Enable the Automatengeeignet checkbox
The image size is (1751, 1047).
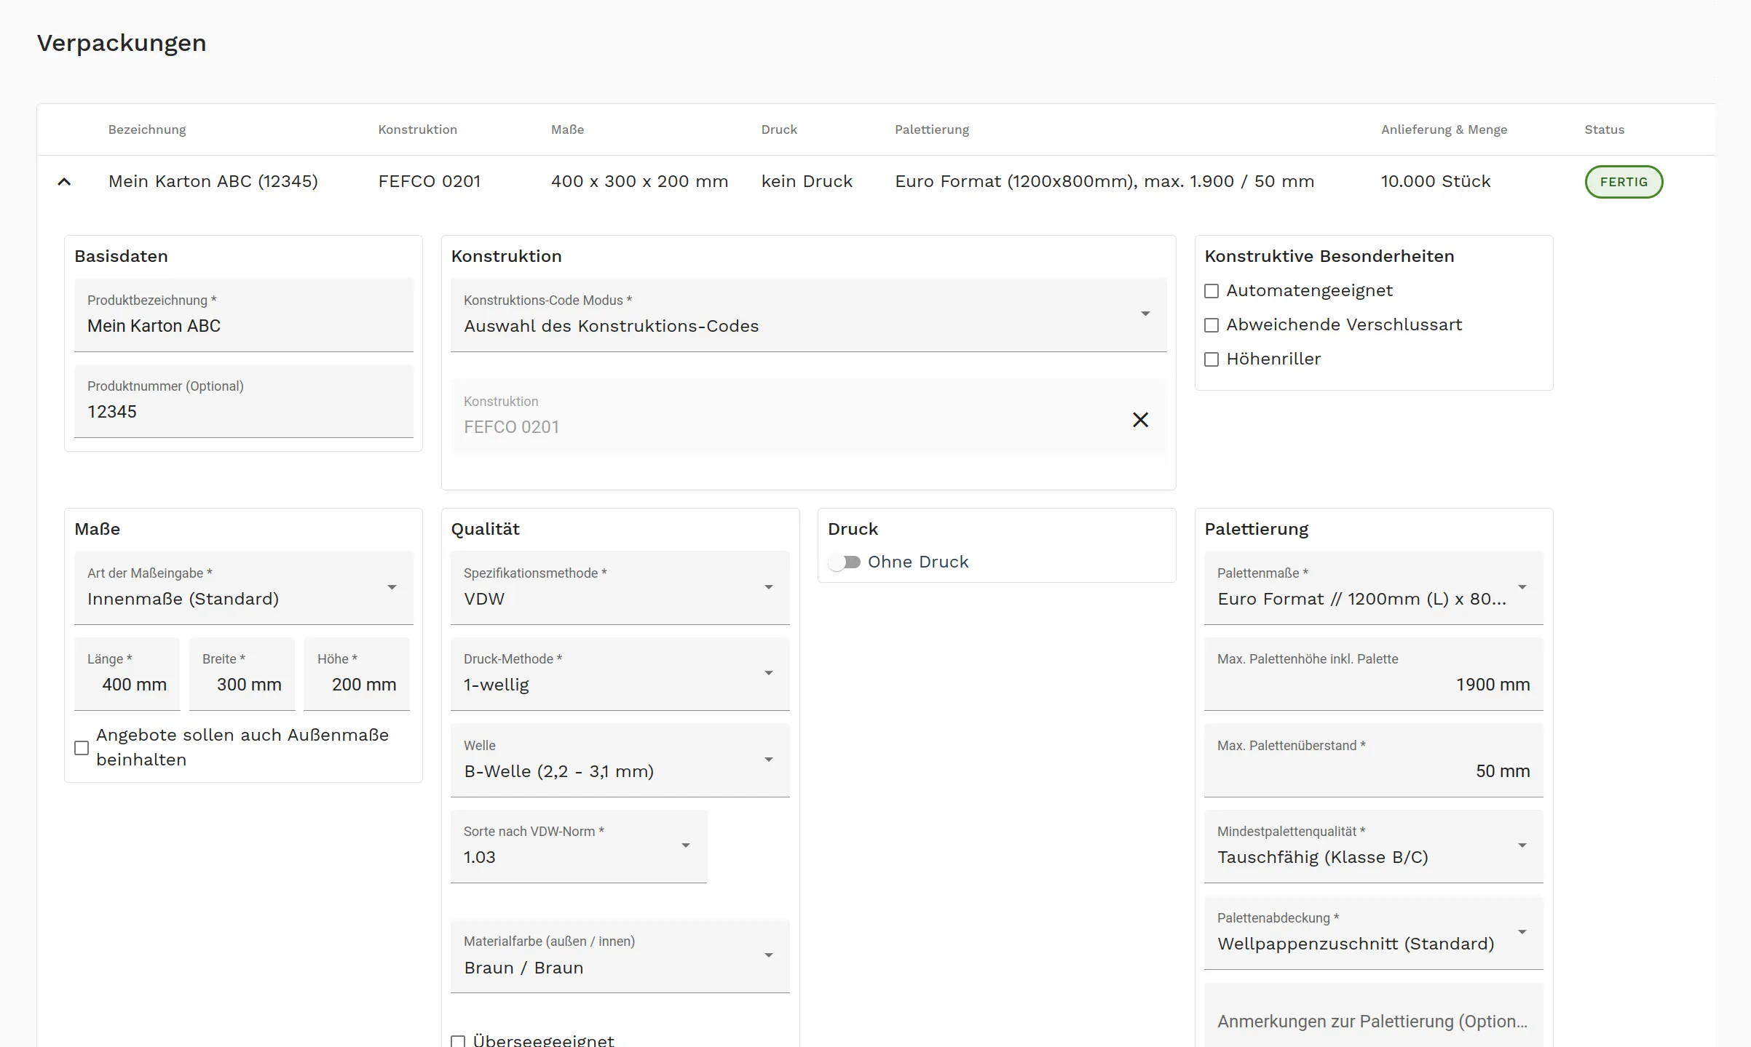point(1212,291)
